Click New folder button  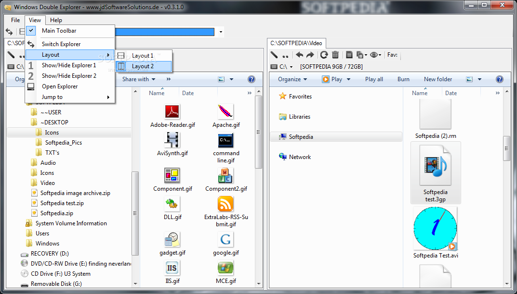click(x=438, y=79)
